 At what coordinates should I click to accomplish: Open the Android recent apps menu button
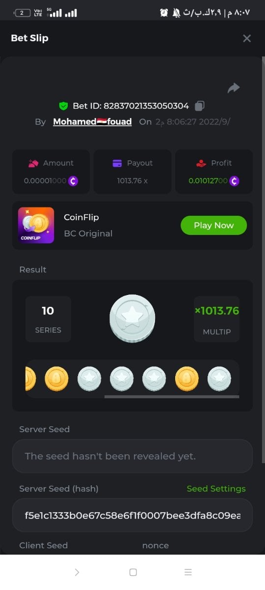188,572
